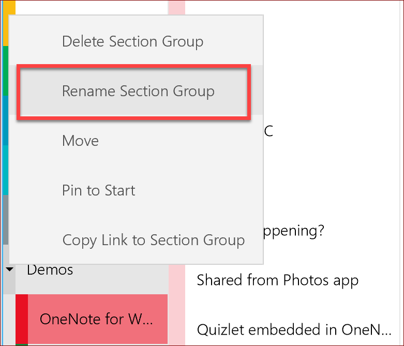Click the red color strip beside OneNote for W...
This screenshot has width=404, height=346.
tap(21, 319)
